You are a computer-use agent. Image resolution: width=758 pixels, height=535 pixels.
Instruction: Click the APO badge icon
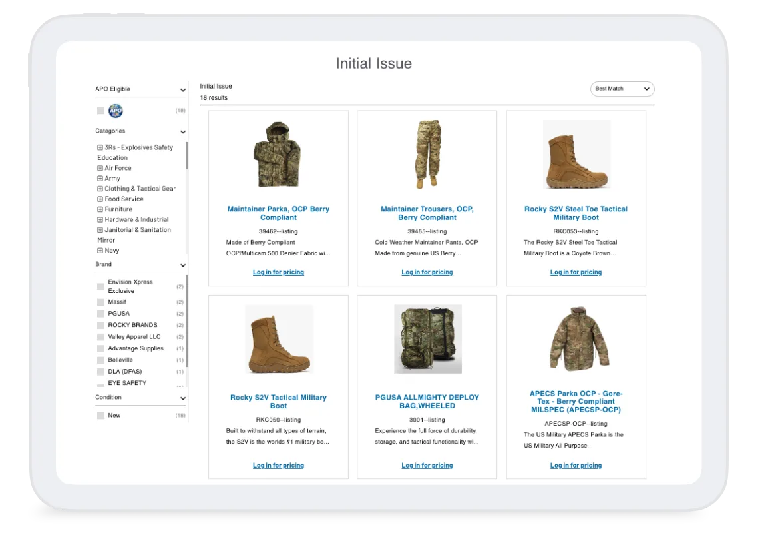pos(116,111)
